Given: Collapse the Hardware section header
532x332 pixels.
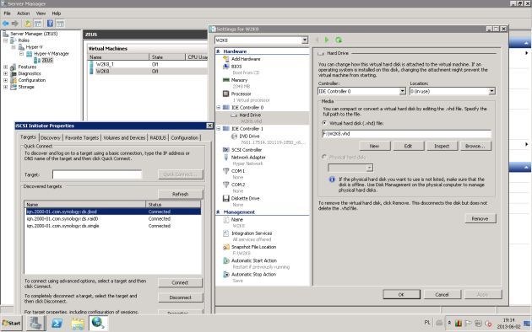Looking at the screenshot, I should click(218, 51).
